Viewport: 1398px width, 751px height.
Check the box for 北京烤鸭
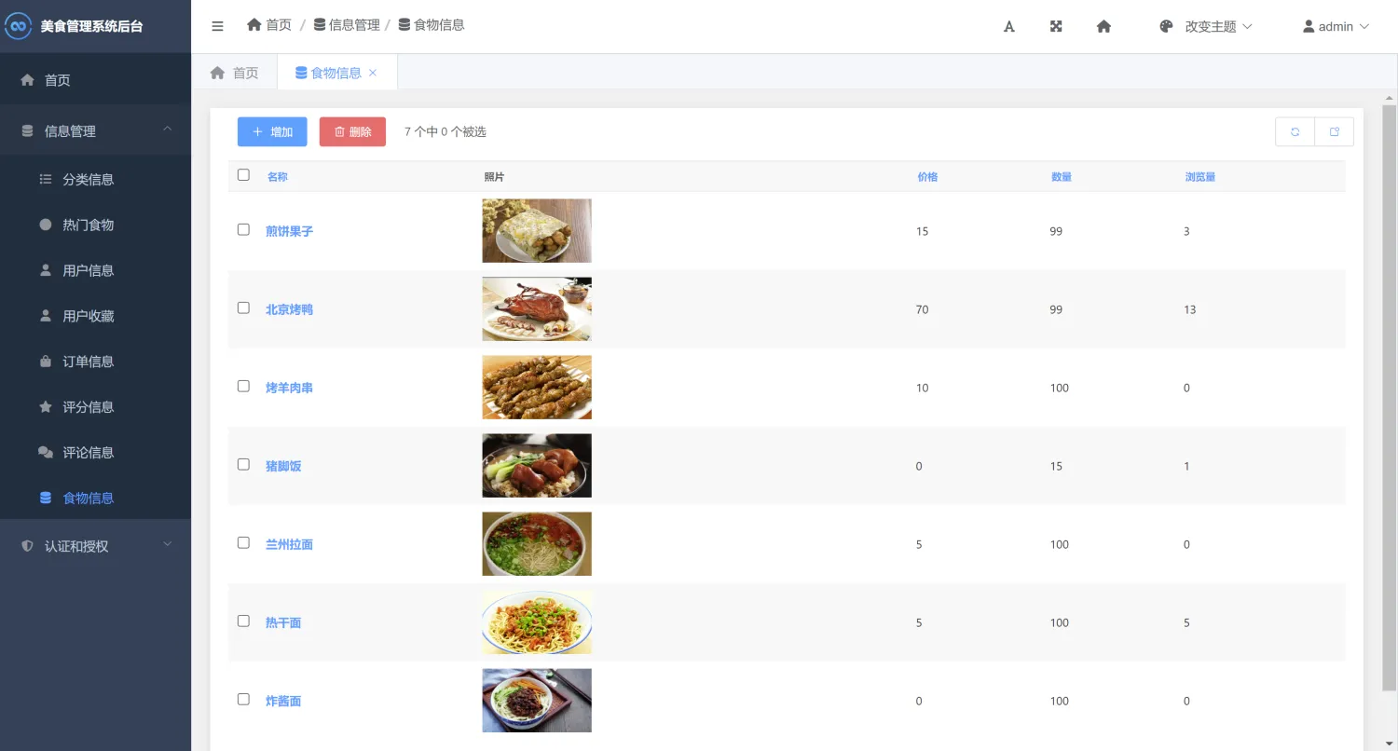pos(243,307)
